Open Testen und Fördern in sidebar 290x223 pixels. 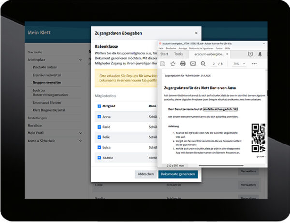pos(47,103)
